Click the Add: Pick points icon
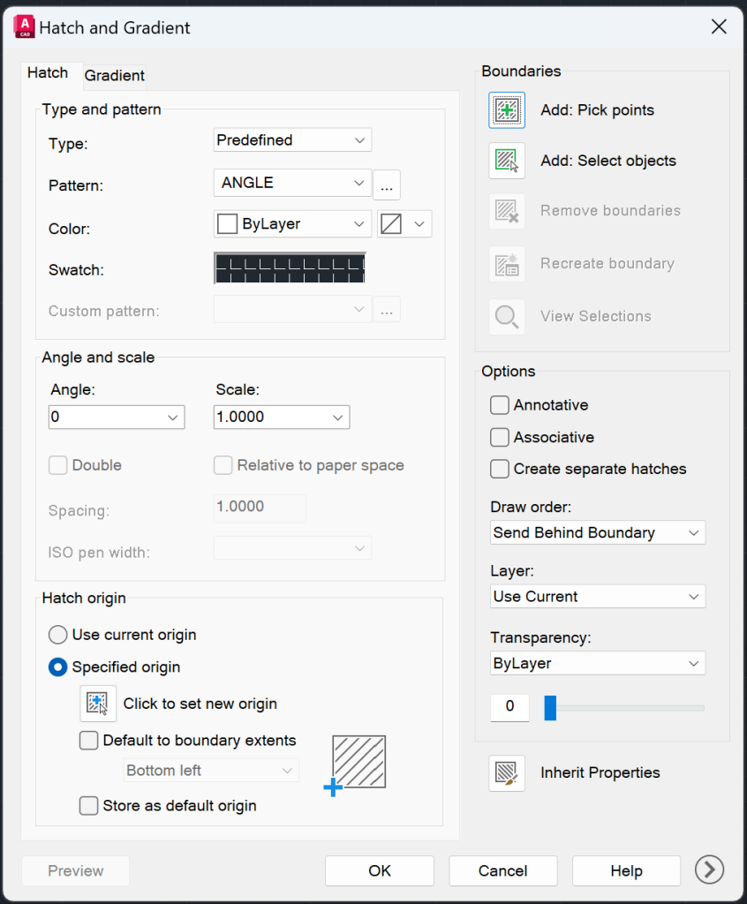 [x=506, y=109]
